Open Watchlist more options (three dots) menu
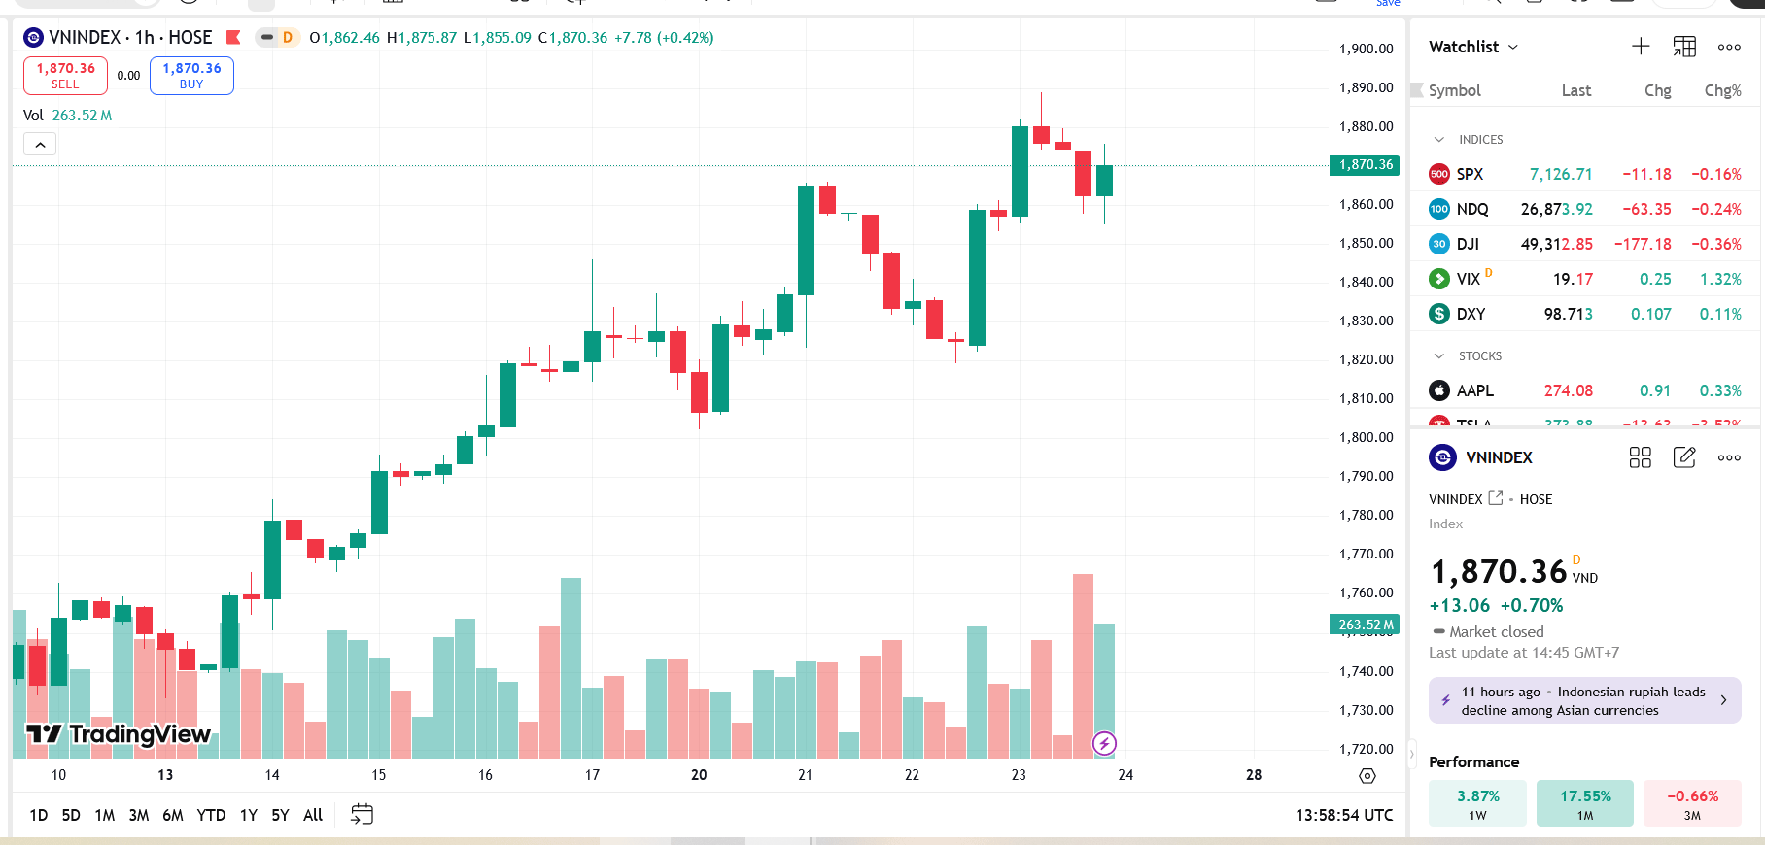Image resolution: width=1765 pixels, height=845 pixels. (1728, 46)
